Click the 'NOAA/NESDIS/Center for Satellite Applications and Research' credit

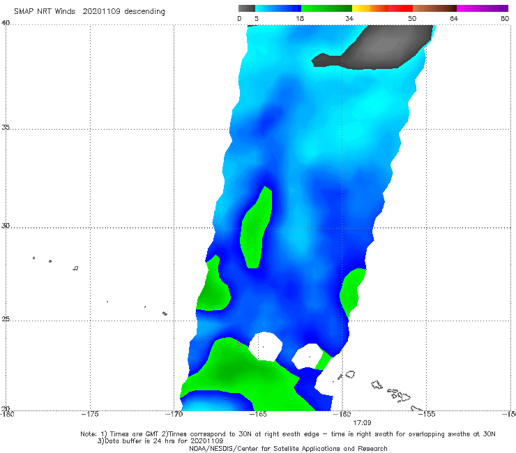tap(288, 448)
